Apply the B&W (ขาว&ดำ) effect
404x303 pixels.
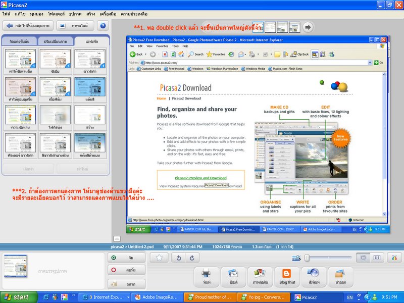[x=90, y=61]
